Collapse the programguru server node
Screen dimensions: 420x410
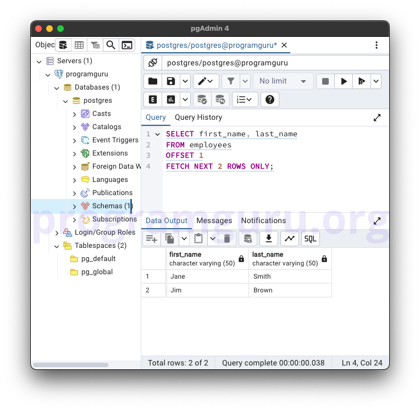pyautogui.click(x=48, y=75)
